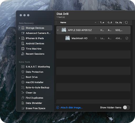Collapse the APPLE SSD AP0512Z disclosure chevron
This screenshot has height=123, width=135.
pos(58,30)
